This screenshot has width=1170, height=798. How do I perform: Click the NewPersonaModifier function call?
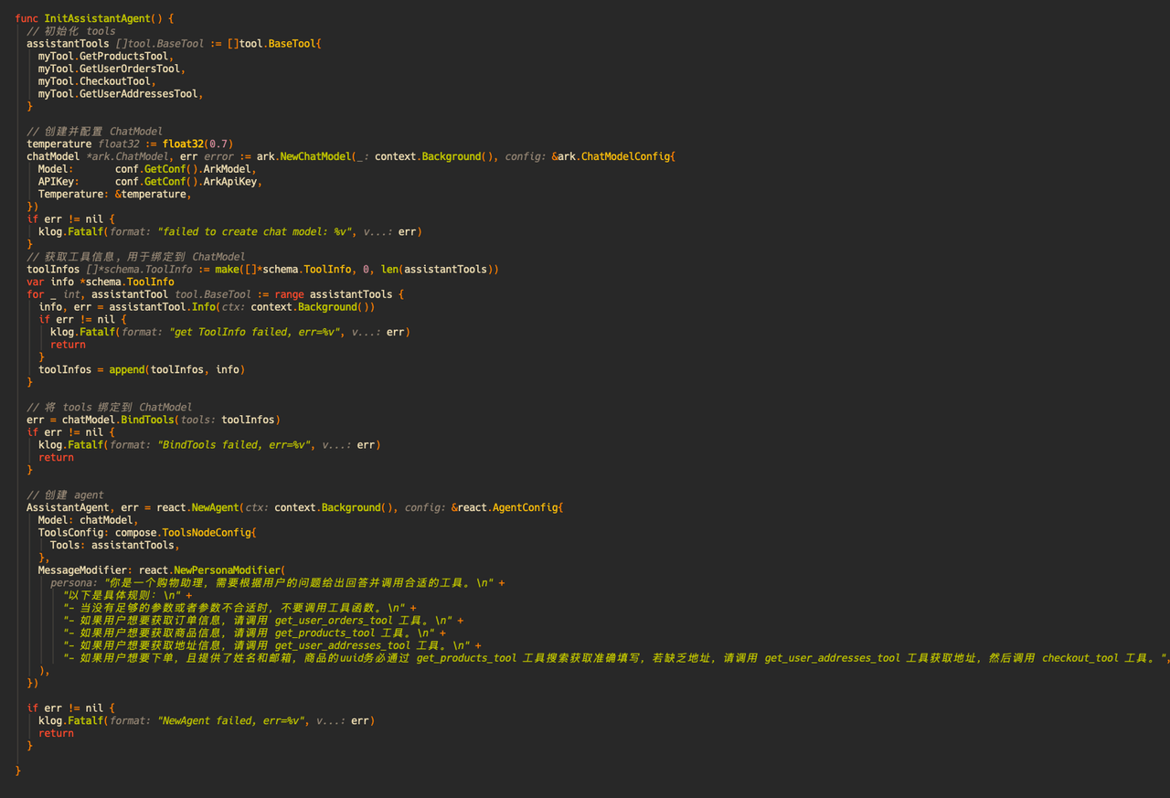pos(229,570)
